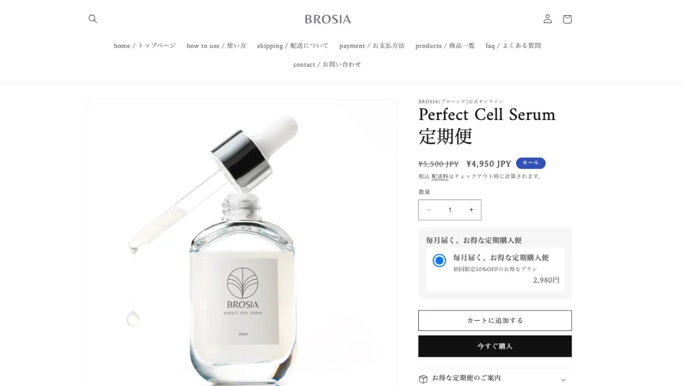
Task: Increase quantity with plus icon
Action: click(x=471, y=210)
